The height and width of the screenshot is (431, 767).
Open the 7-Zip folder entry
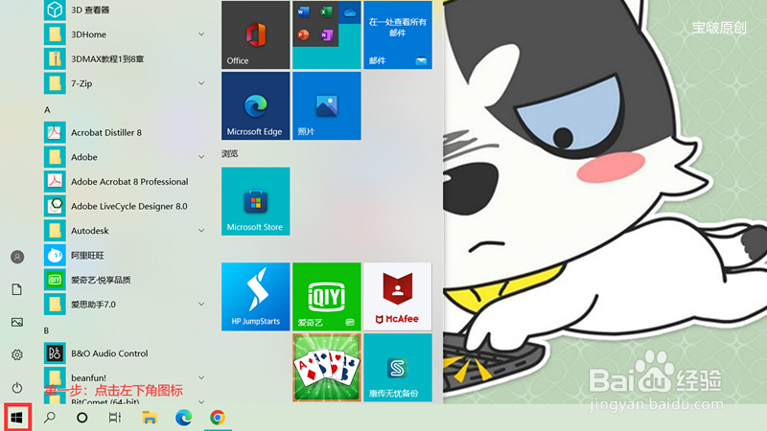click(x=125, y=83)
